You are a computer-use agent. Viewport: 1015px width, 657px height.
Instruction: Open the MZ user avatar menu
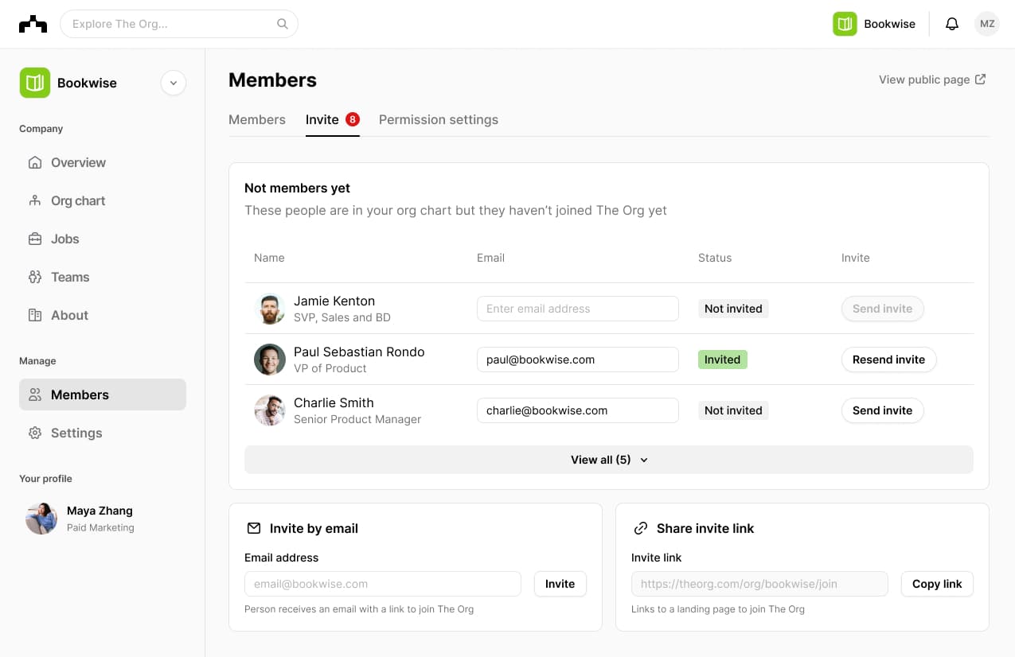coord(987,24)
